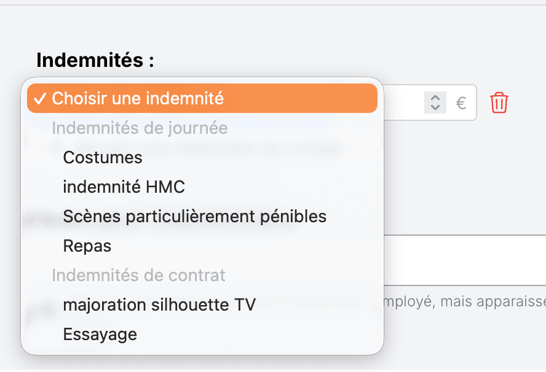546x372 pixels.
Task: Focus the white text box below the amount field
Action: click(x=464, y=260)
